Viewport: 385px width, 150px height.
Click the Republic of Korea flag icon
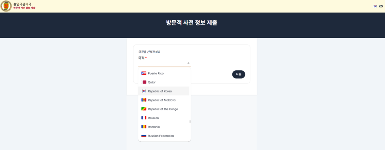pos(144,91)
